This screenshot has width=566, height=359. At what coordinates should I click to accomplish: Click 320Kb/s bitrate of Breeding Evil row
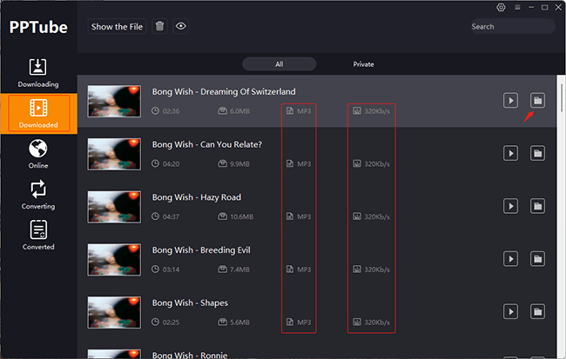coord(377,269)
